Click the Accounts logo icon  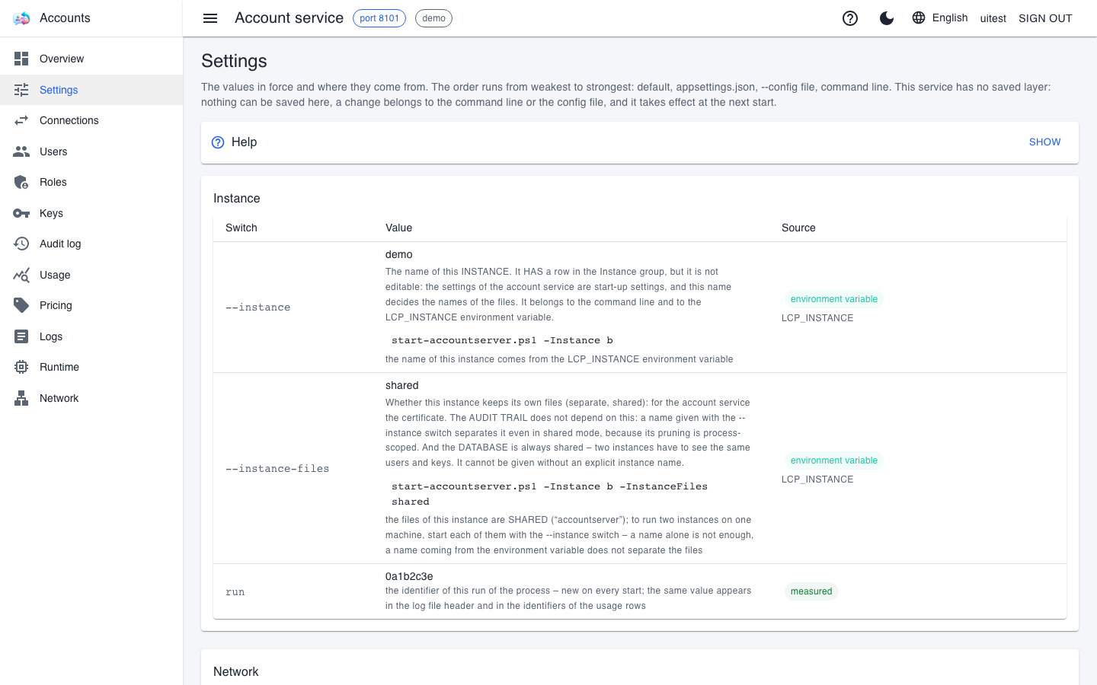pyautogui.click(x=21, y=18)
